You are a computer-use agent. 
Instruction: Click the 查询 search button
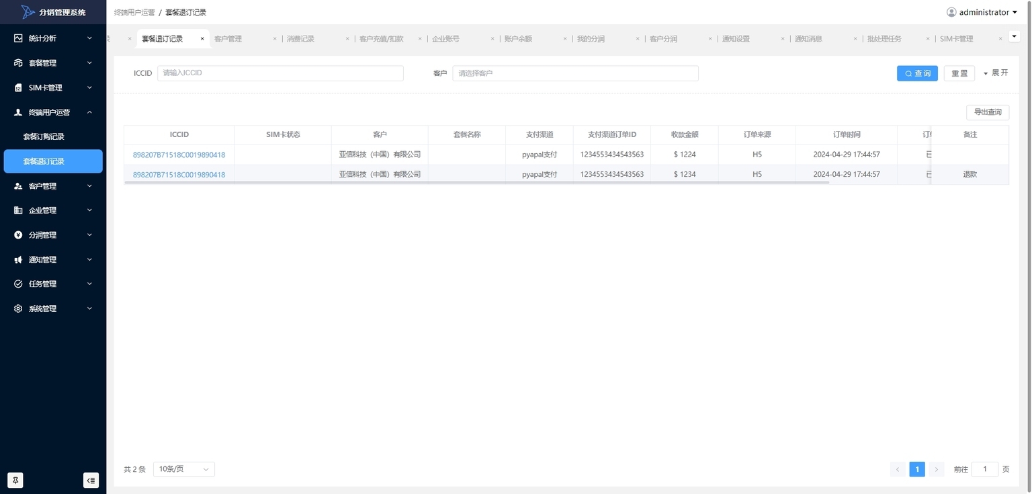916,73
